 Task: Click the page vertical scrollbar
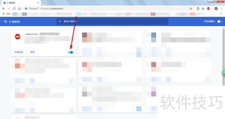point(224,57)
